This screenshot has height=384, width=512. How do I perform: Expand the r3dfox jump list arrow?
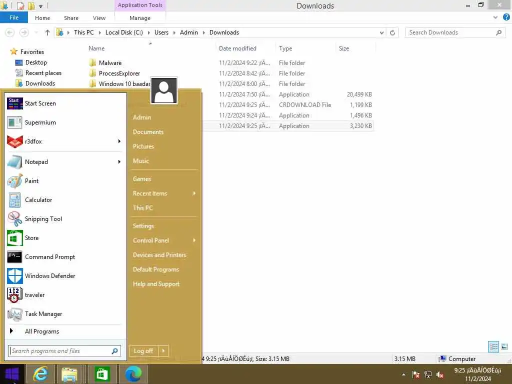[119, 141]
